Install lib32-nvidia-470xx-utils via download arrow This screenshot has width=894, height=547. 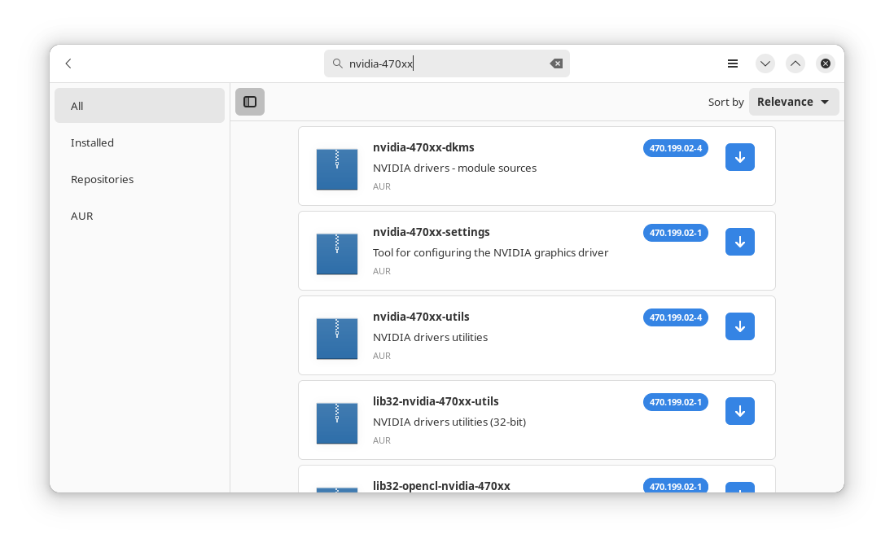(740, 411)
